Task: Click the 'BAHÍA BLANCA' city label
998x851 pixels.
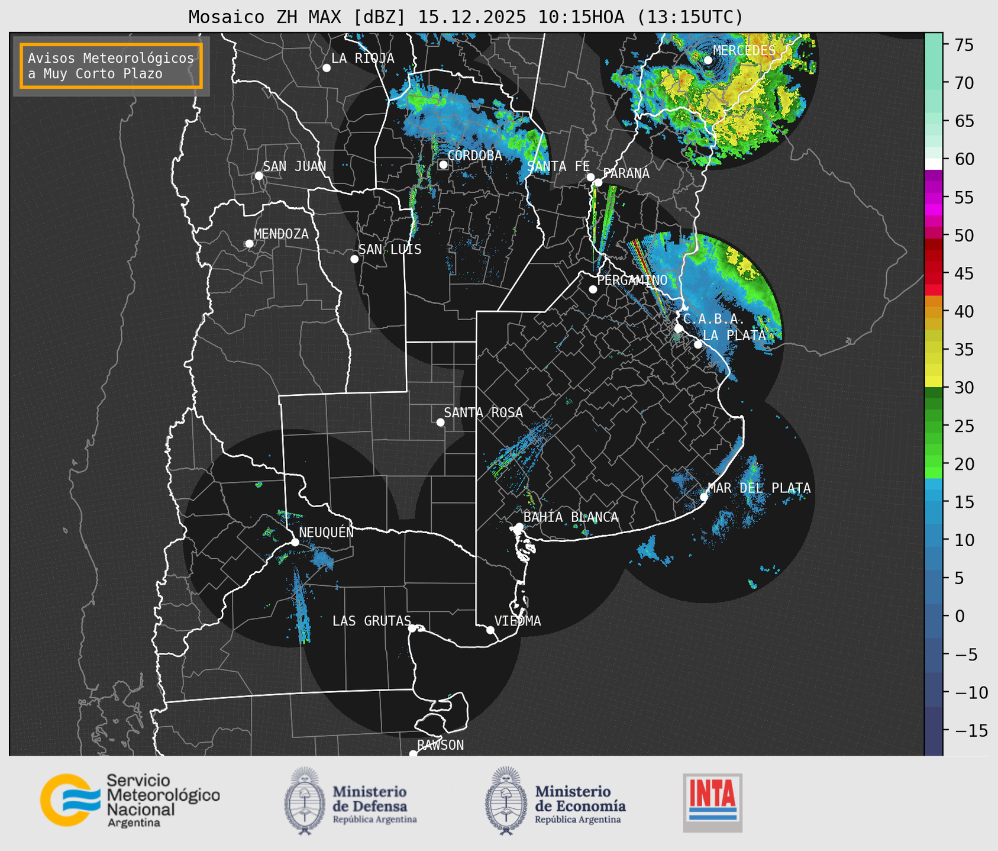Action: [571, 517]
